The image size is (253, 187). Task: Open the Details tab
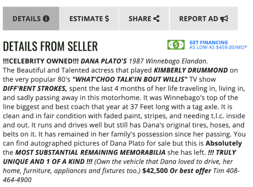[31, 18]
